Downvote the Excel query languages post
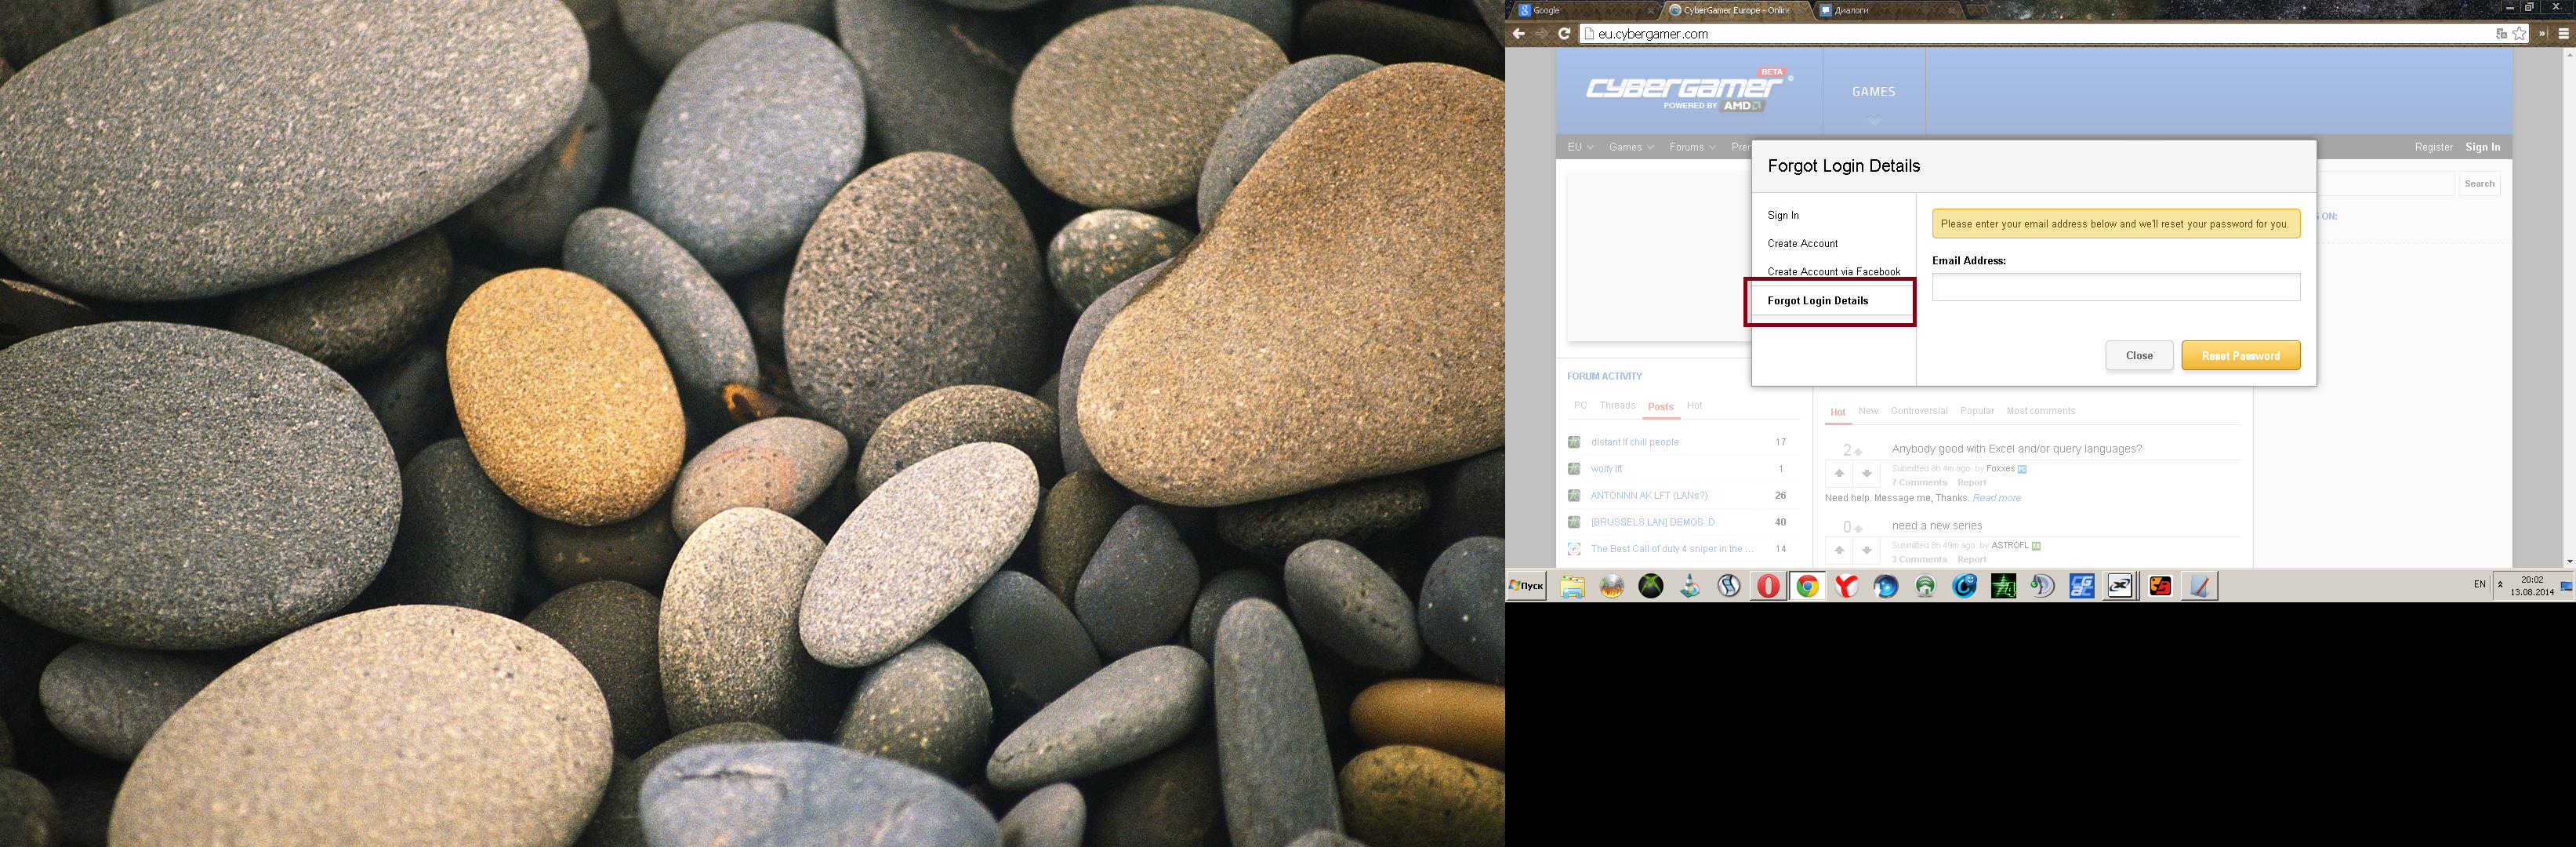The image size is (2576, 847). point(1866,473)
